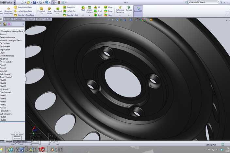Select the Wrap feature
230x153 pixels.
tap(108, 7)
